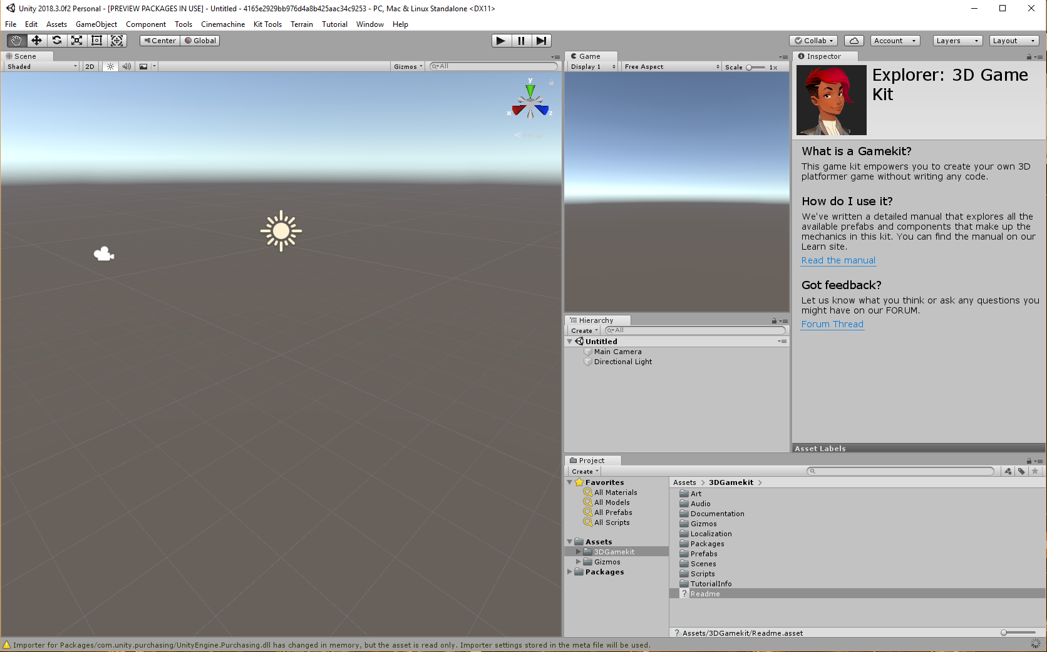Viewport: 1047px width, 652px height.
Task: Open the Account dropdown
Action: (895, 41)
